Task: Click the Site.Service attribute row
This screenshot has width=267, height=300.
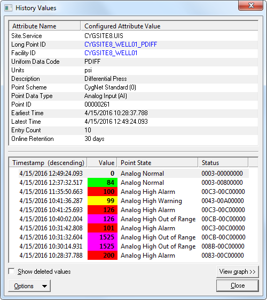Action: click(x=133, y=36)
